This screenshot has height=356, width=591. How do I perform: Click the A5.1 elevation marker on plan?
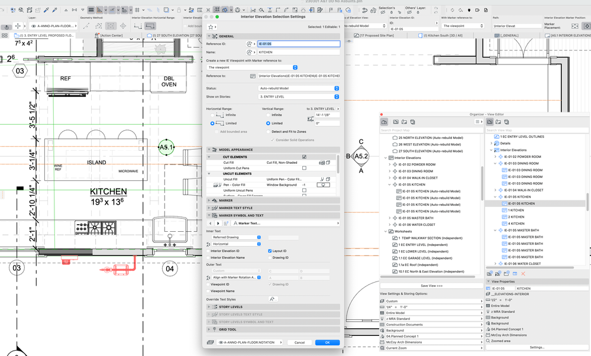pyautogui.click(x=167, y=147)
